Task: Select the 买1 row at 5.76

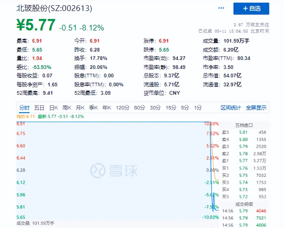Action: [x=244, y=168]
